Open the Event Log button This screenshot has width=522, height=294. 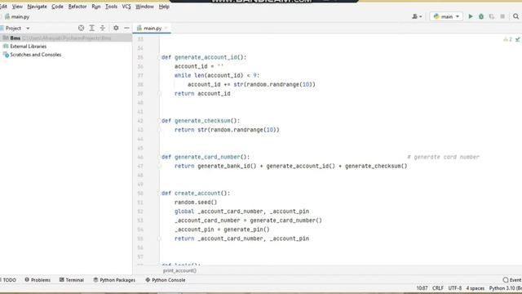512,280
